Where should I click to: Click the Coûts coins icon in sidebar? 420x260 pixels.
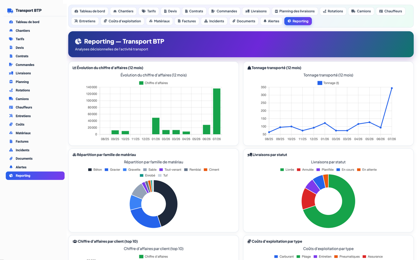pos(11,125)
